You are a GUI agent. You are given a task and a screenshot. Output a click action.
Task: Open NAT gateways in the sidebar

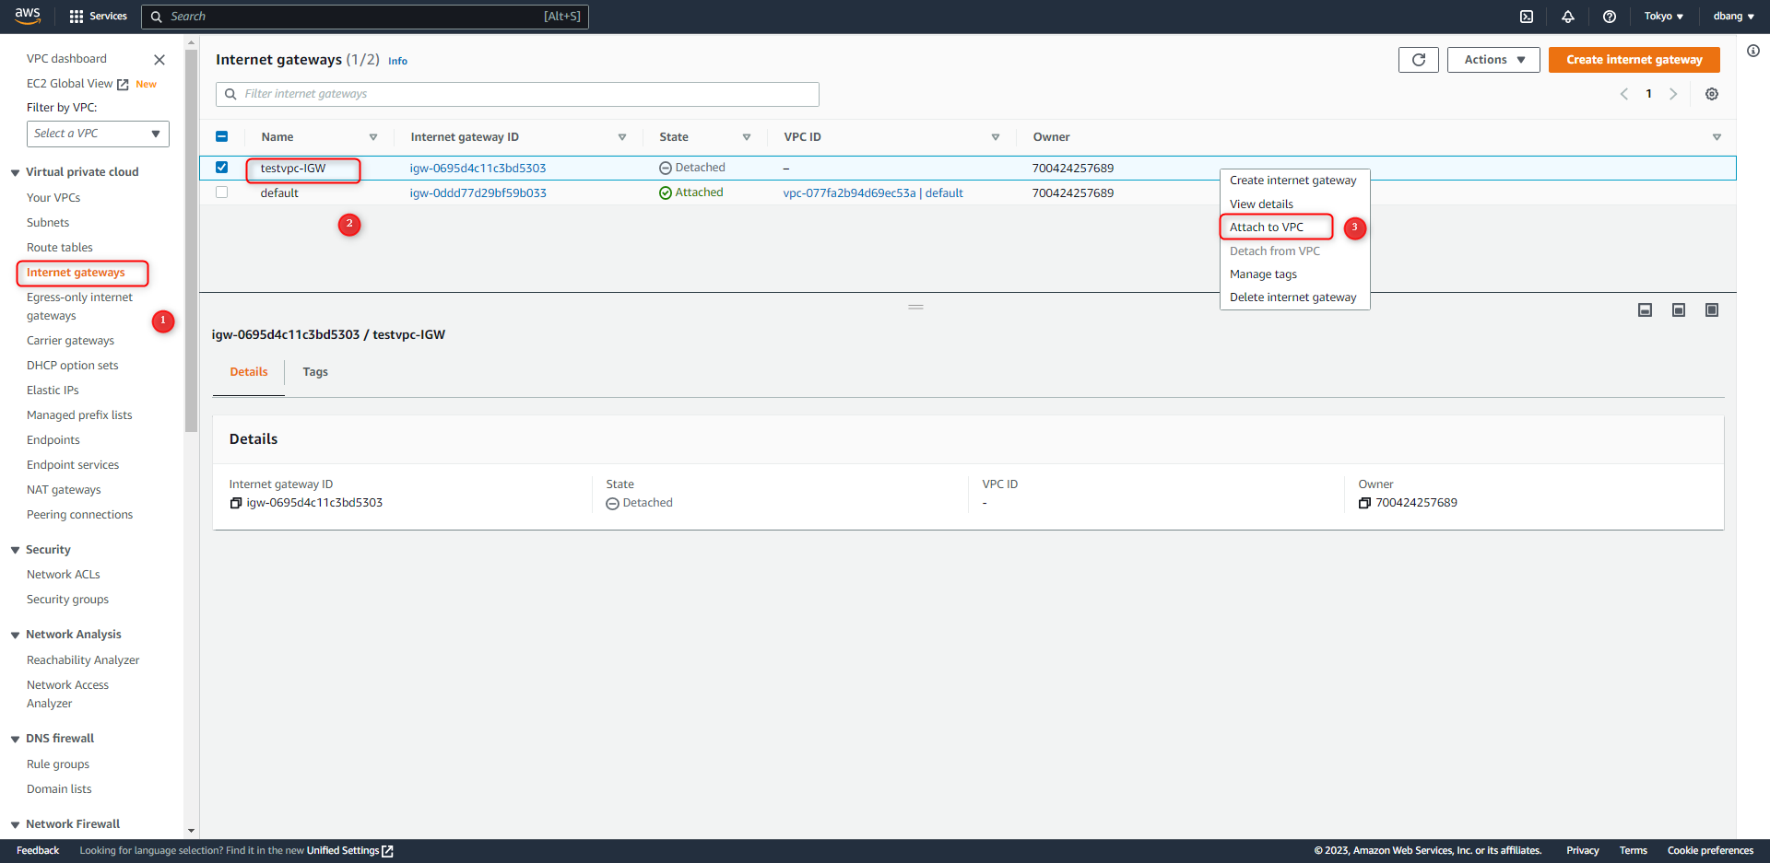pyautogui.click(x=64, y=490)
